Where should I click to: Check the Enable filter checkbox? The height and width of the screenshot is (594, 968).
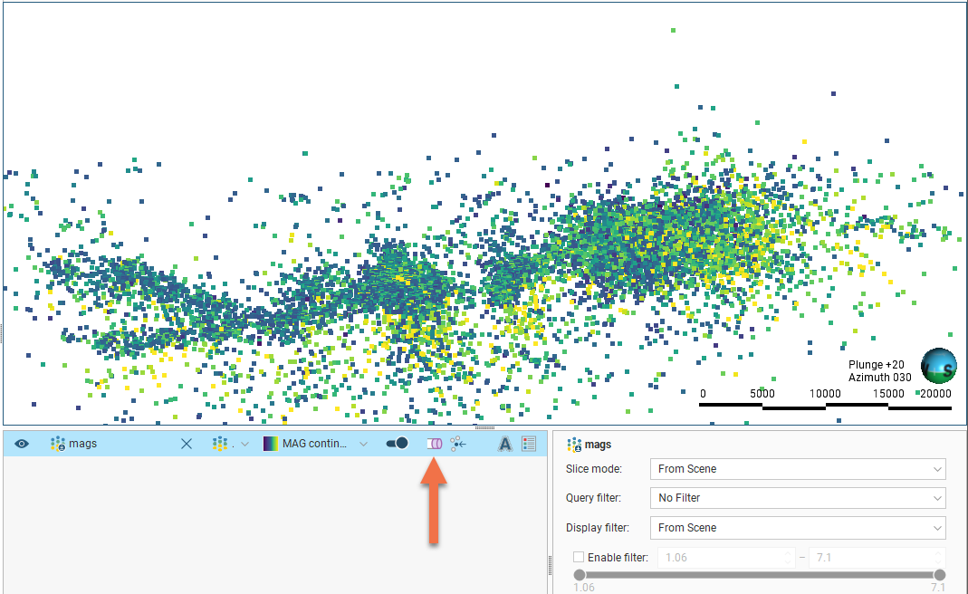click(579, 557)
